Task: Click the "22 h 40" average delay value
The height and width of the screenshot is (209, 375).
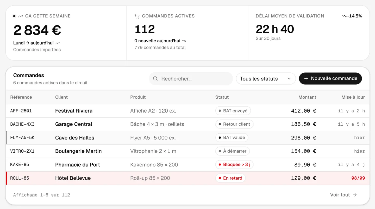Action: point(275,29)
